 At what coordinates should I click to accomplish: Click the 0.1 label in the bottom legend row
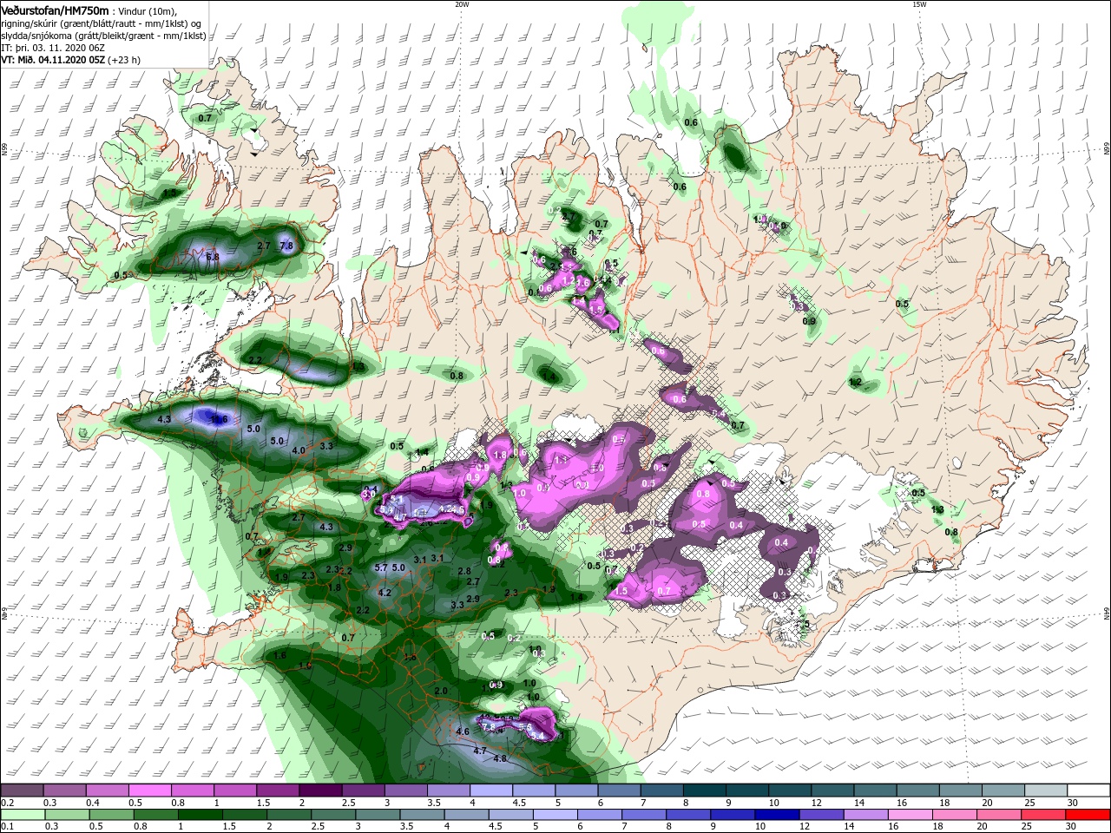point(6,826)
